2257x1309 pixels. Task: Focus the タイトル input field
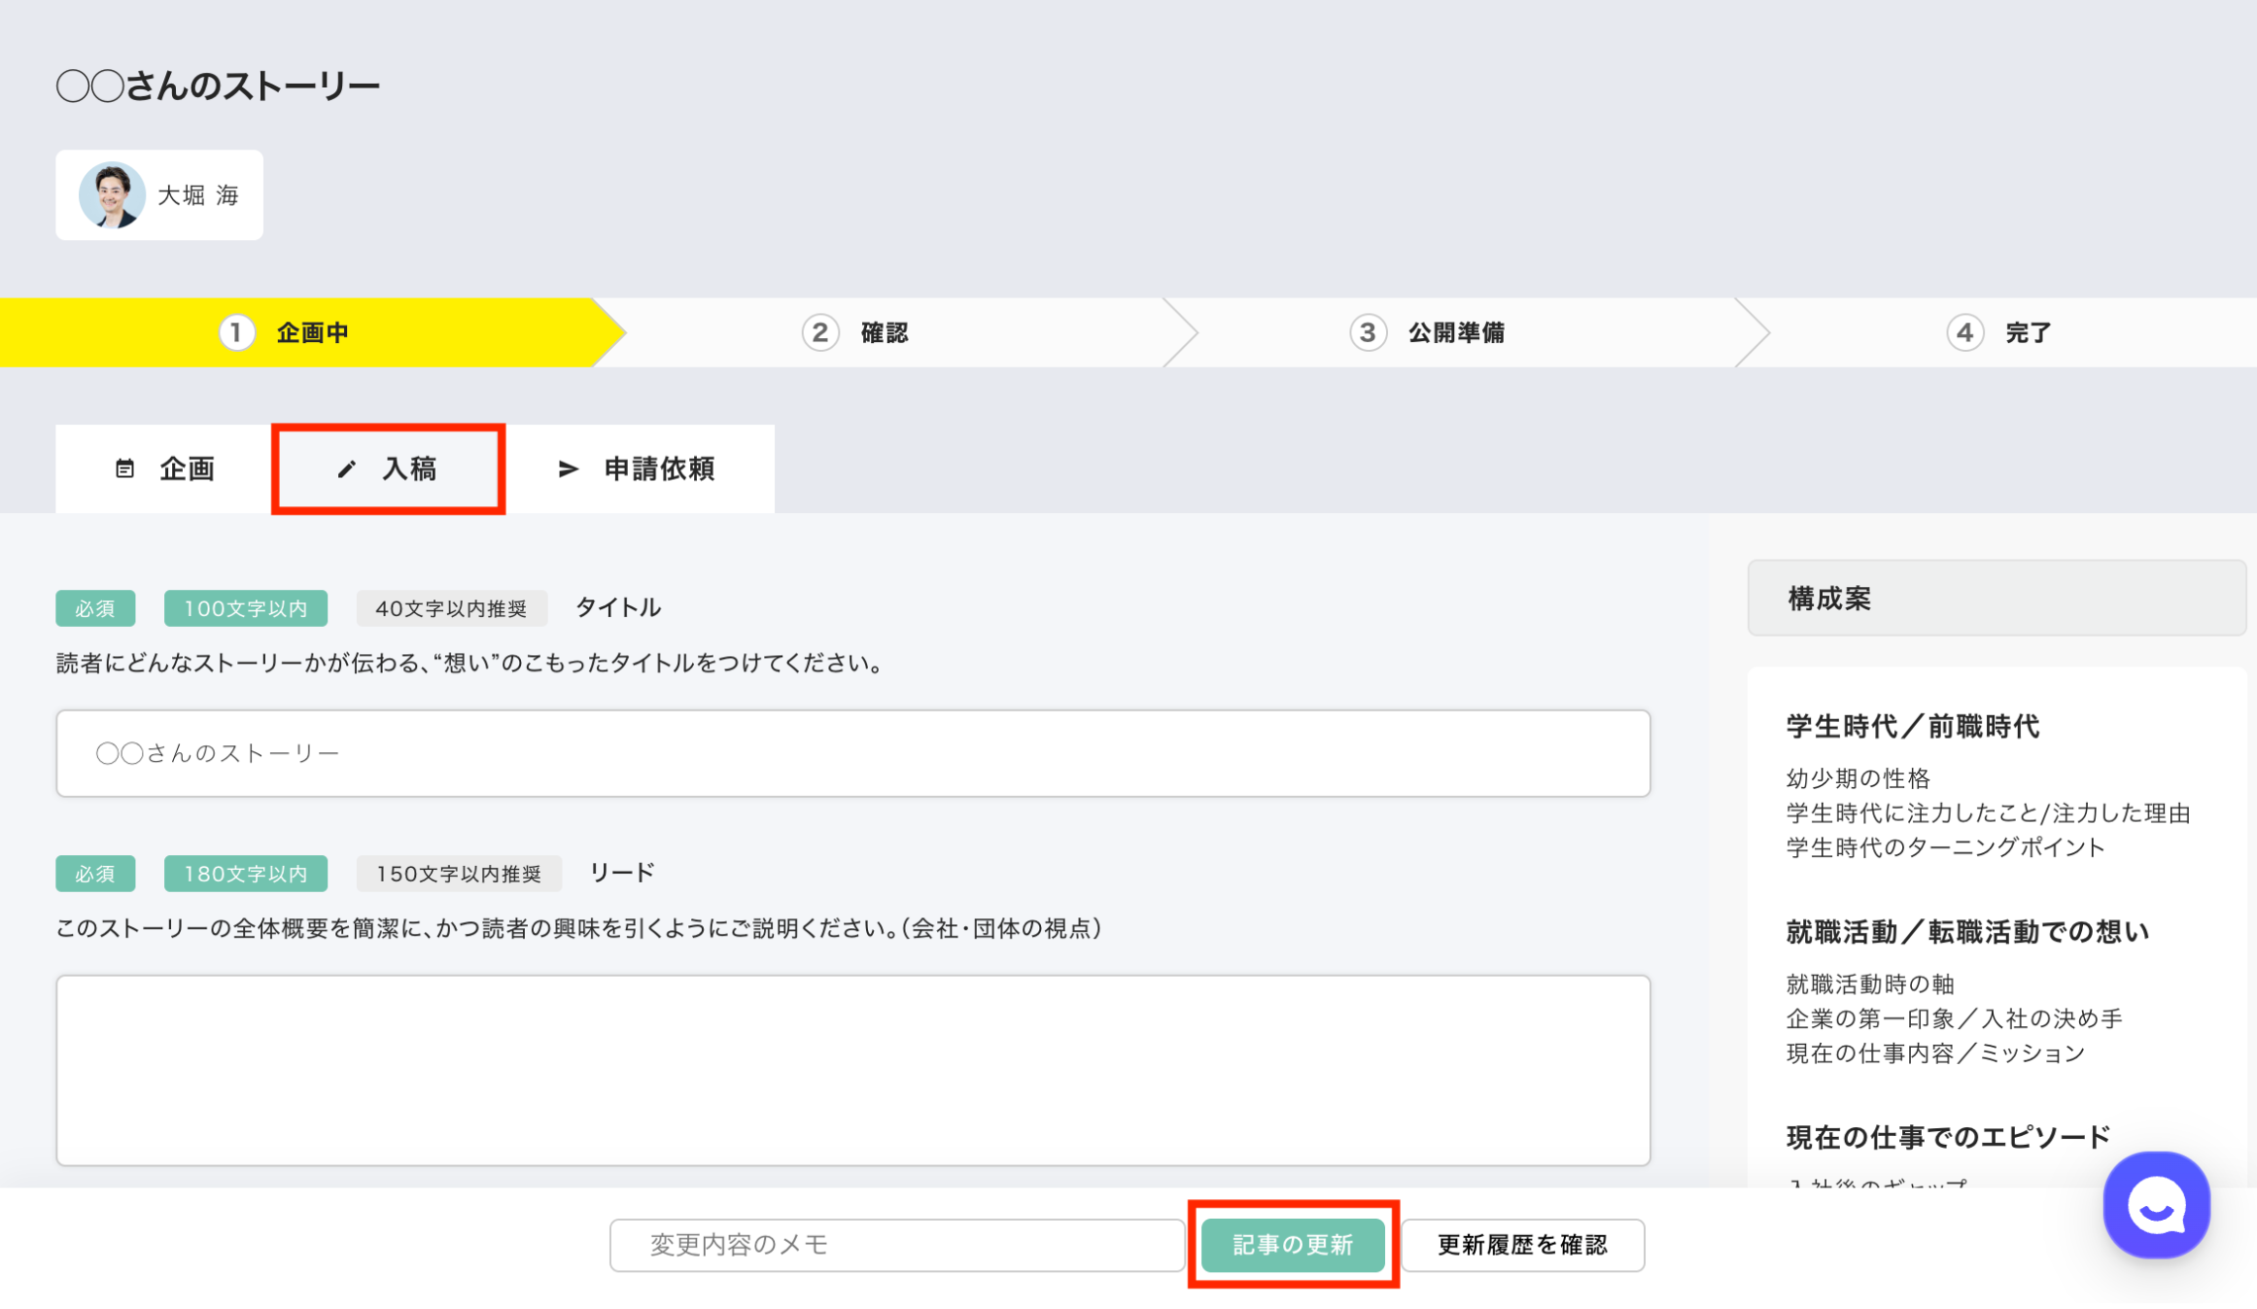(852, 753)
